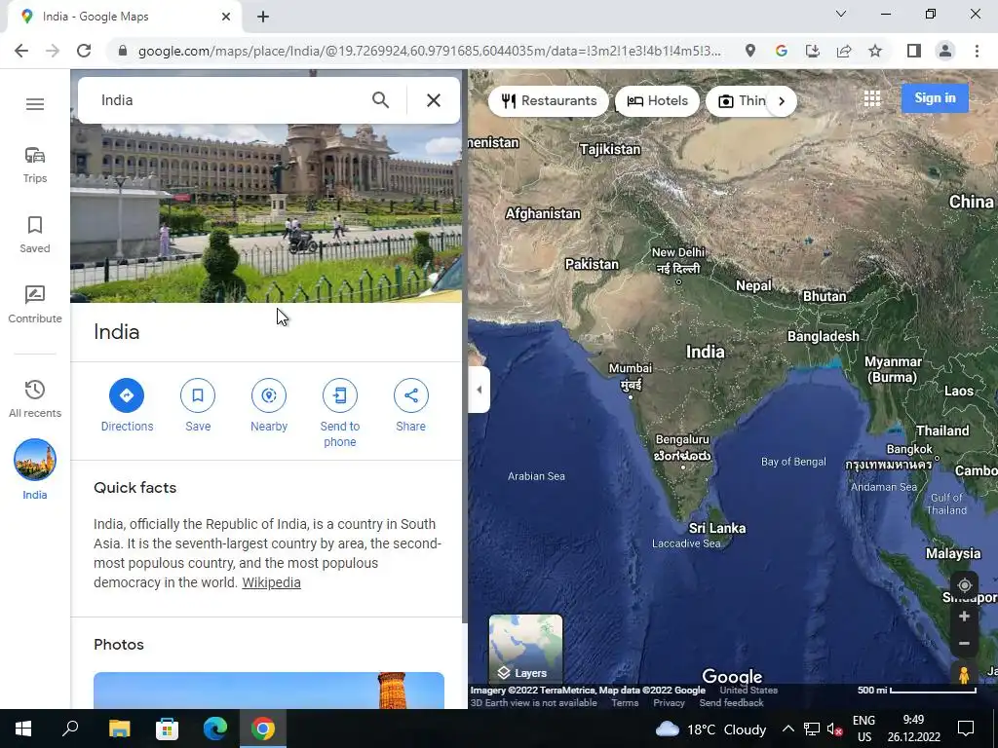Open the Google Maps hamburger menu
This screenshot has width=998, height=748.
click(x=35, y=103)
